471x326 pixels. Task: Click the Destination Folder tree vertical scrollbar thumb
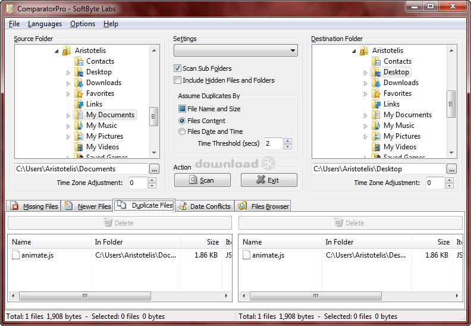pyautogui.click(x=451, y=104)
